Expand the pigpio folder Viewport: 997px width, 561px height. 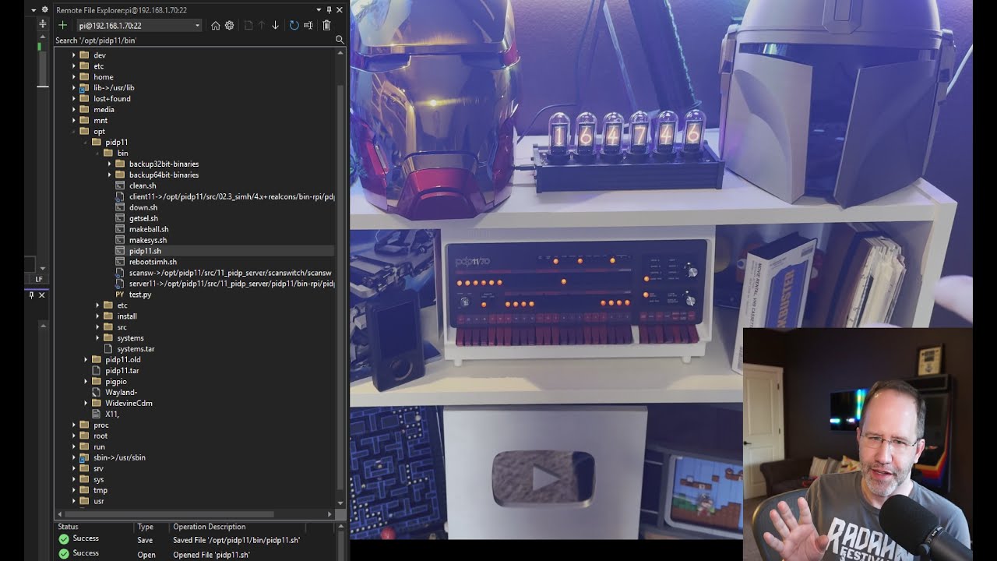pos(86,382)
